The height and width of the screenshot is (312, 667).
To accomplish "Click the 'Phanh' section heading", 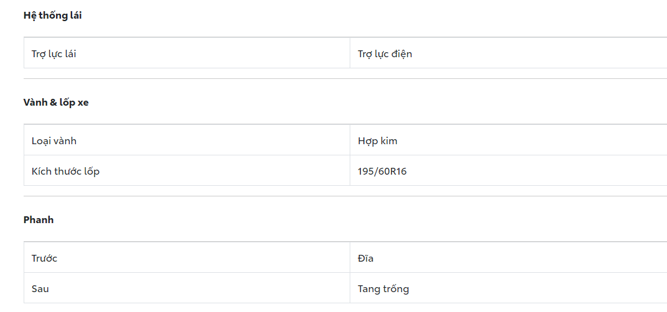I will [x=39, y=220].
